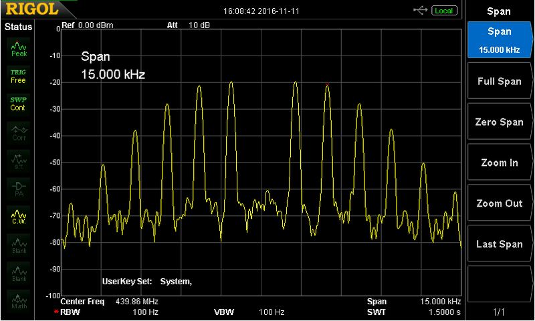Click the Peak detector status icon

click(x=19, y=49)
